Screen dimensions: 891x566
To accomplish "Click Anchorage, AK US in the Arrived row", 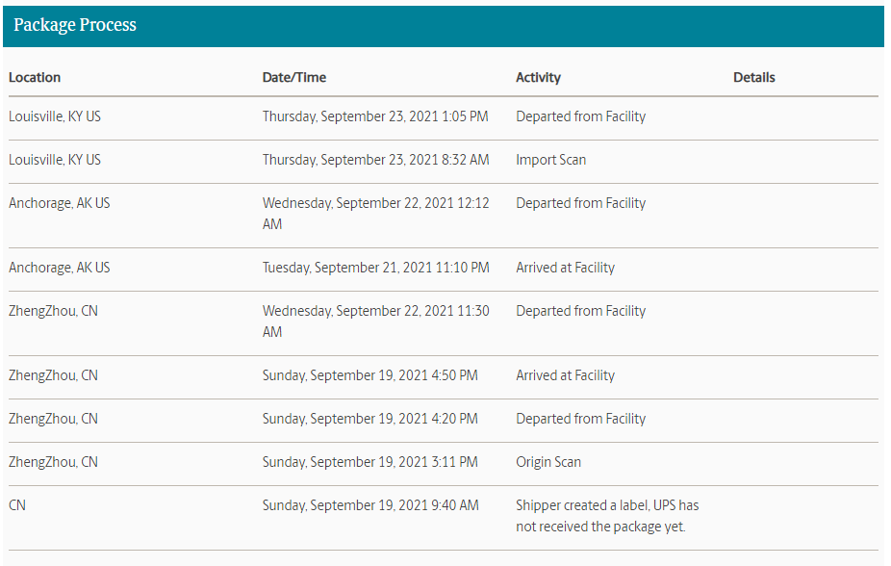I will pos(60,268).
